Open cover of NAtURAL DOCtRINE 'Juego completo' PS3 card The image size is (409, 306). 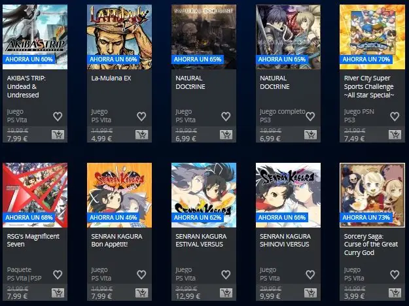[x=288, y=37]
